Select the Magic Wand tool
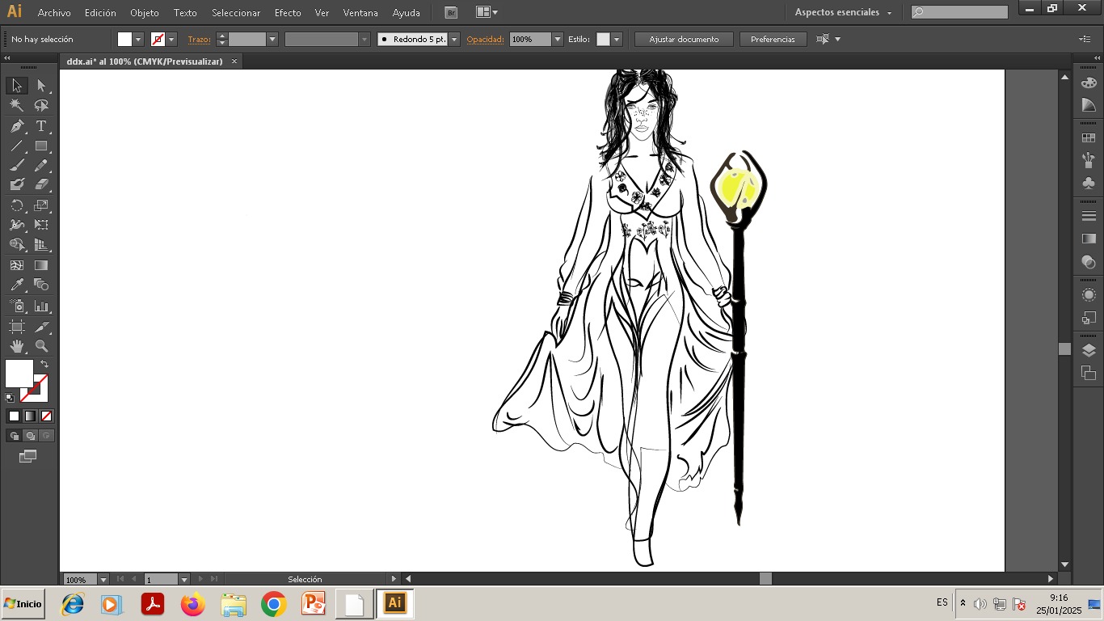The width and height of the screenshot is (1104, 621). pyautogui.click(x=17, y=106)
